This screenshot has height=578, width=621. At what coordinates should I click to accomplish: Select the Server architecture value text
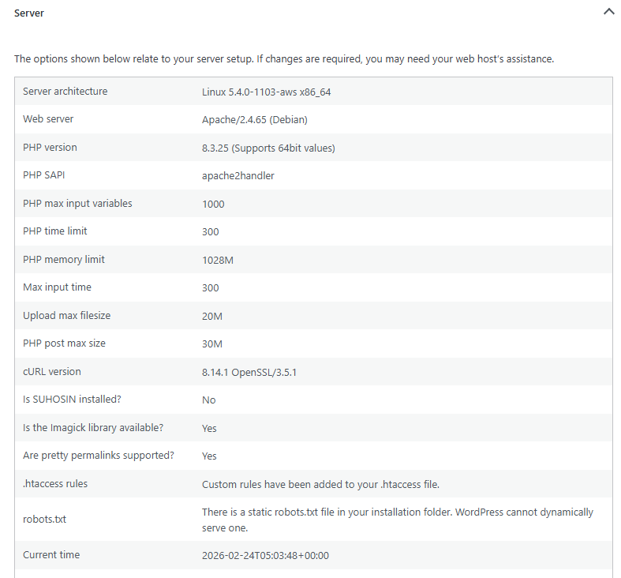click(x=266, y=92)
